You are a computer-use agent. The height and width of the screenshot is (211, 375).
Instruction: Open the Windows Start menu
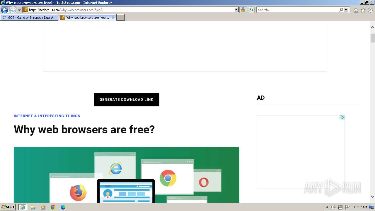(x=8, y=207)
